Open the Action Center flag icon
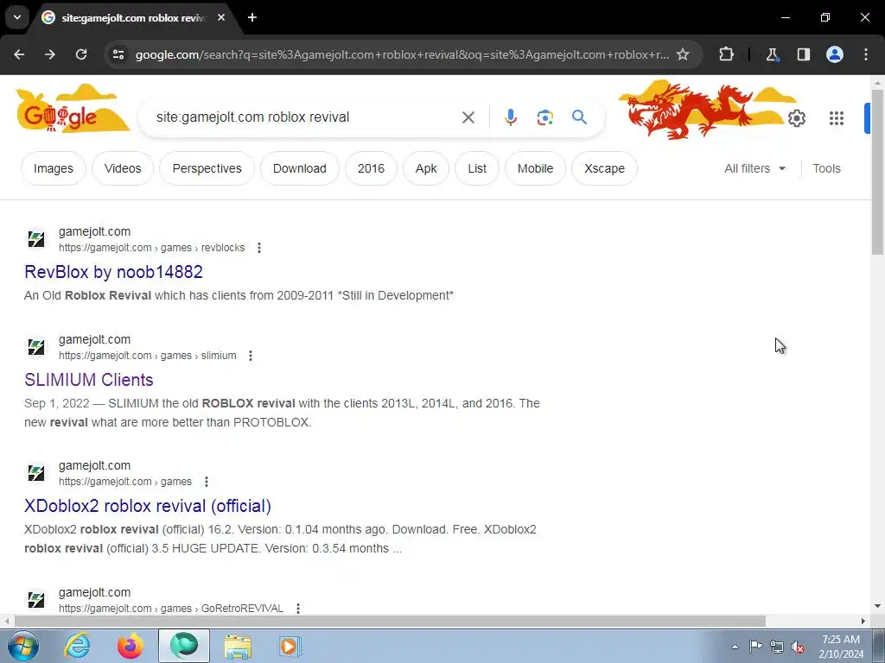 (x=755, y=647)
